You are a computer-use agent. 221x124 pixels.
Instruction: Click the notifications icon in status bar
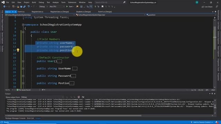pyautogui.click(x=217, y=122)
